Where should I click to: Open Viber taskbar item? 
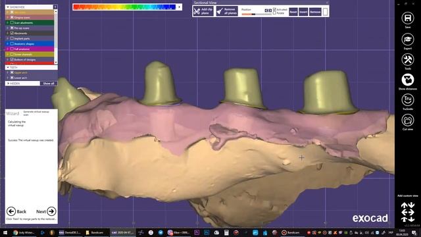(178, 232)
